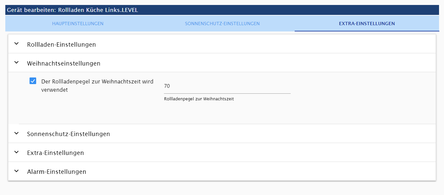Switch to the Haupteinstellungen tab
The image size is (444, 195).
78,24
